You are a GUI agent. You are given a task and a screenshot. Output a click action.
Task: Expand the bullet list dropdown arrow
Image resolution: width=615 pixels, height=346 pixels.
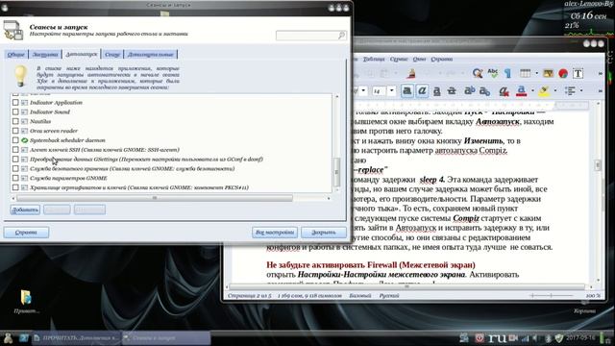[581, 91]
